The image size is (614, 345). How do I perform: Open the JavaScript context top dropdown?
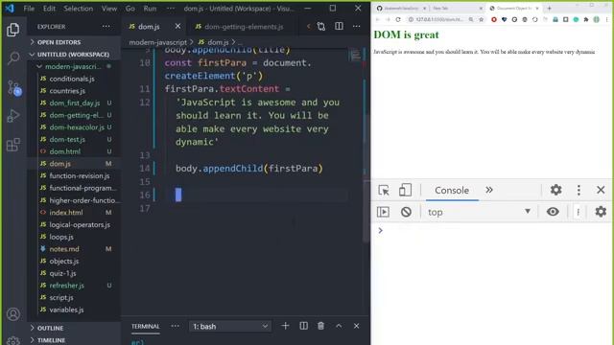(x=479, y=212)
